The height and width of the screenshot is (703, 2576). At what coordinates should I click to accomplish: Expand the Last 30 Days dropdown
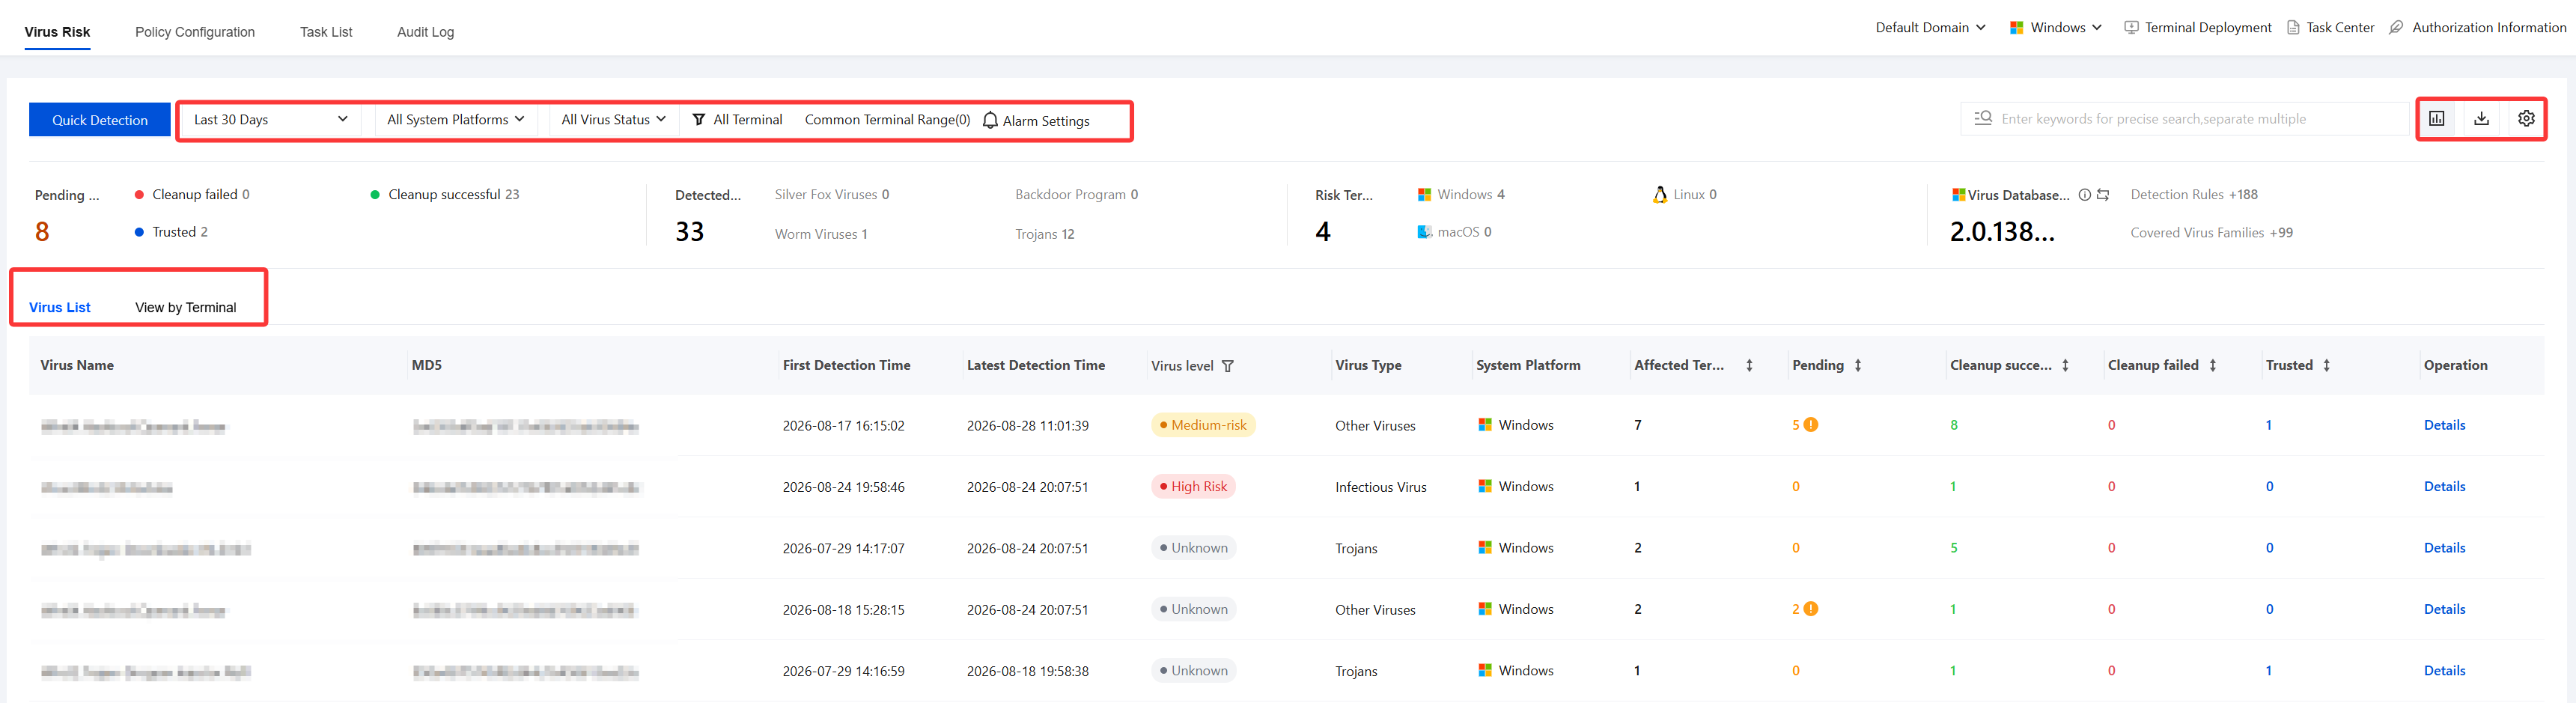pyautogui.click(x=270, y=120)
